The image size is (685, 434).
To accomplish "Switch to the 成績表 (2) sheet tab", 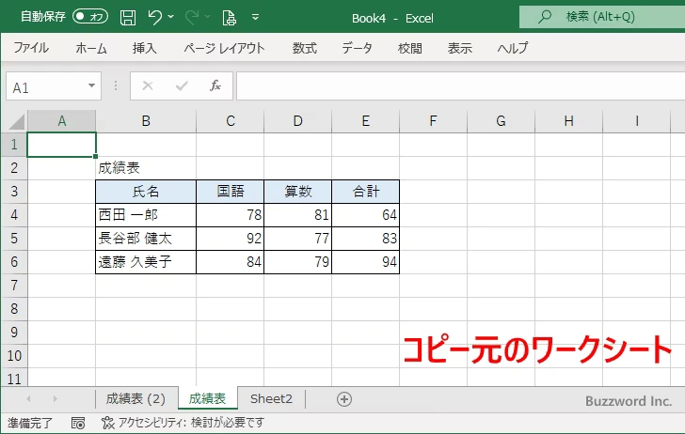I will tap(135, 399).
